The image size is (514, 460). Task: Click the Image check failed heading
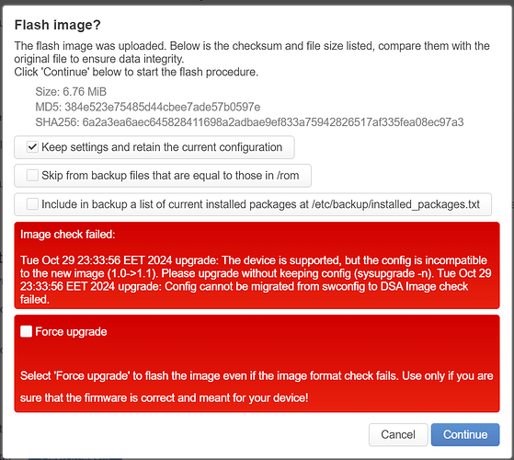pyautogui.click(x=68, y=235)
